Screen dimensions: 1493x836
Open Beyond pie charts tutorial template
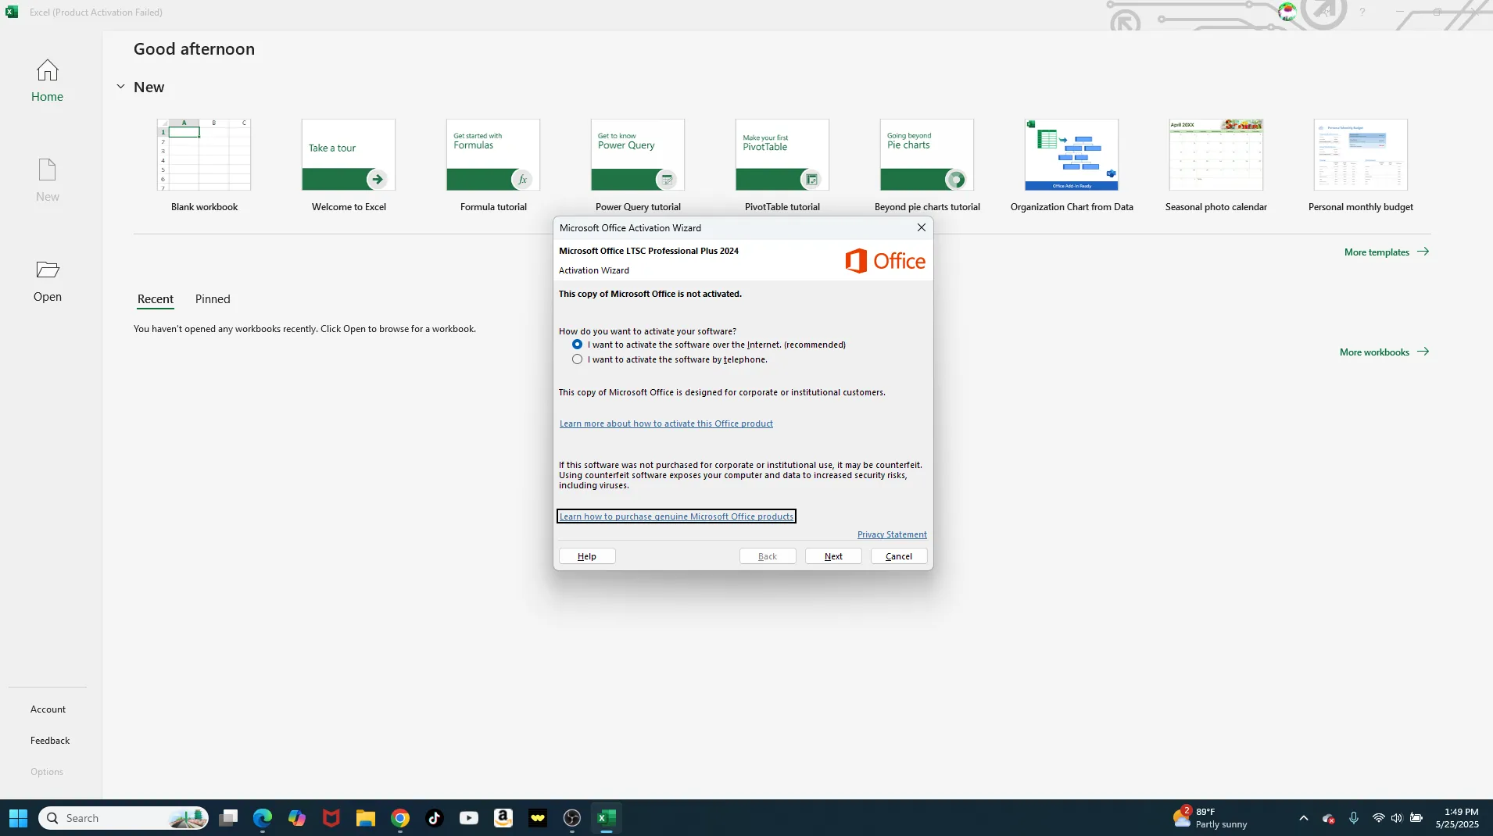(927, 166)
